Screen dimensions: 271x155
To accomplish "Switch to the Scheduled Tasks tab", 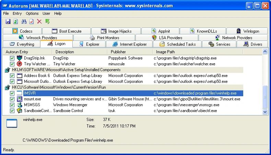I will (x=177, y=44).
